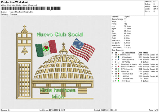Image resolution: width=159 pixels, height=112 pixels.
Task: Click the 'Colorway 1' value
Action: (14, 14)
